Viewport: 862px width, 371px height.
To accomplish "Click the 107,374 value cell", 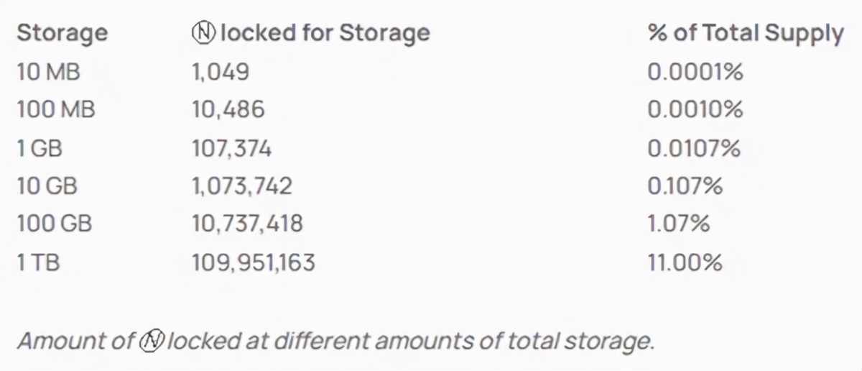I will 232,149.
